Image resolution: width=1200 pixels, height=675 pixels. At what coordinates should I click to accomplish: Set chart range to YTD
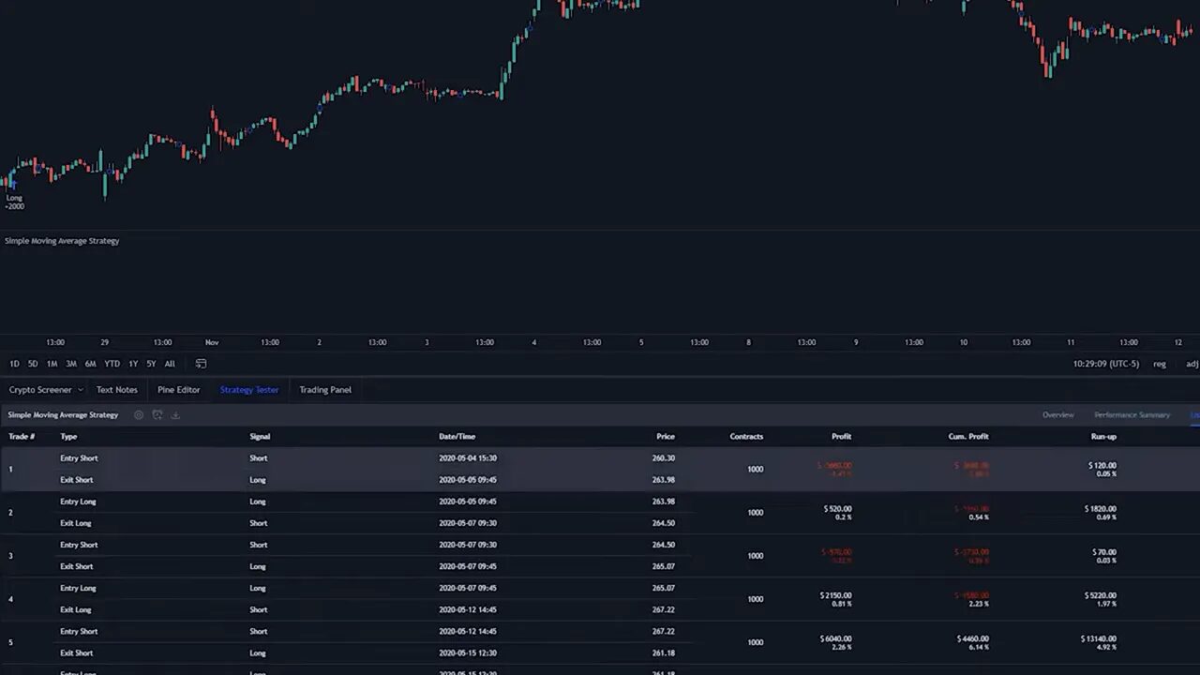click(x=111, y=363)
